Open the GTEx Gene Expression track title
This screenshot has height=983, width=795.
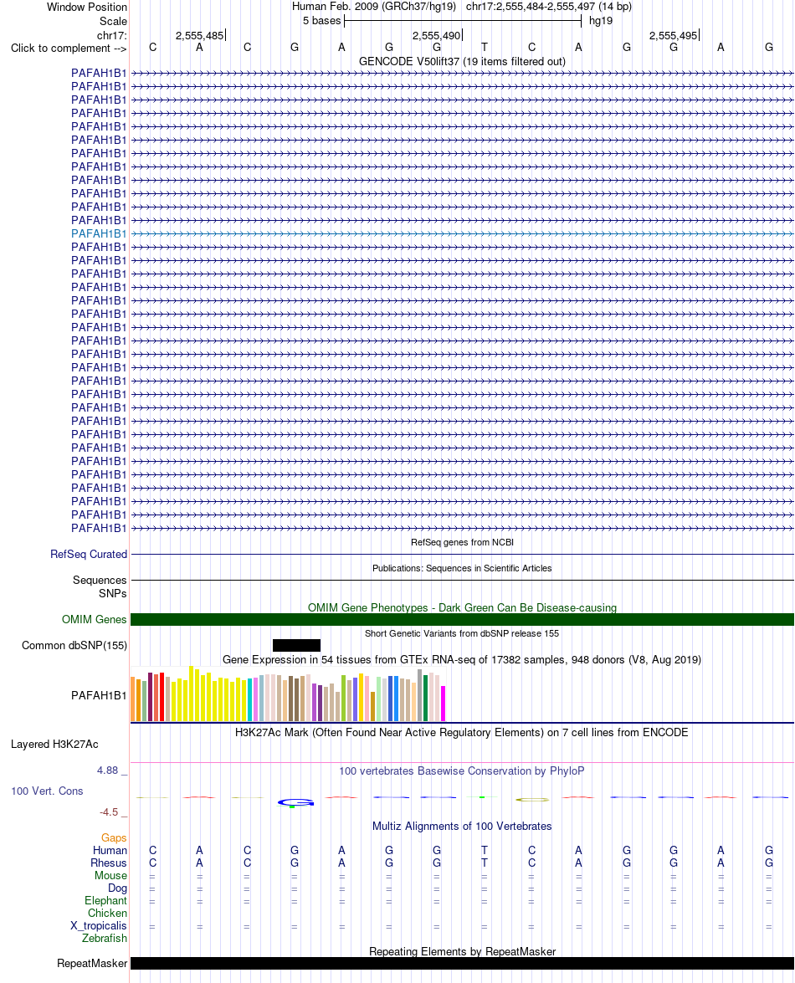point(462,659)
